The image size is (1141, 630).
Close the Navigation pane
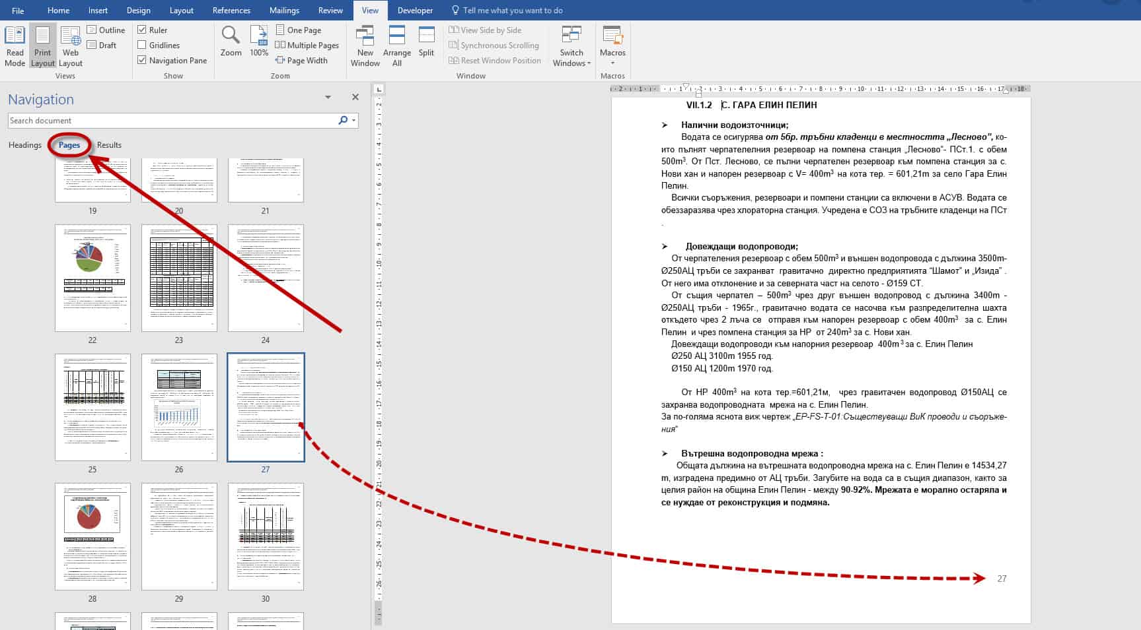(355, 97)
